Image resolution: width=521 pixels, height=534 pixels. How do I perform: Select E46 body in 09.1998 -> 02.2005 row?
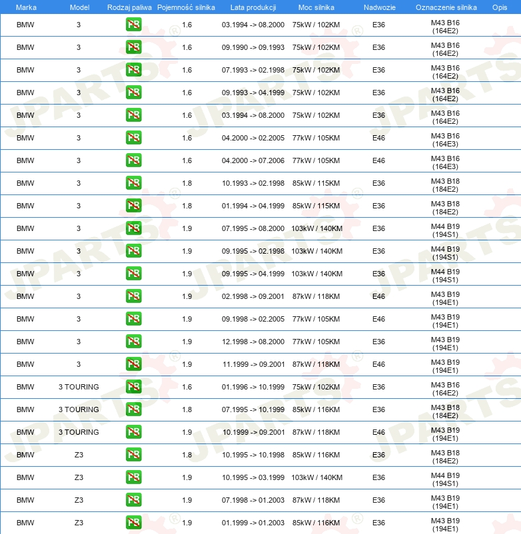click(378, 319)
